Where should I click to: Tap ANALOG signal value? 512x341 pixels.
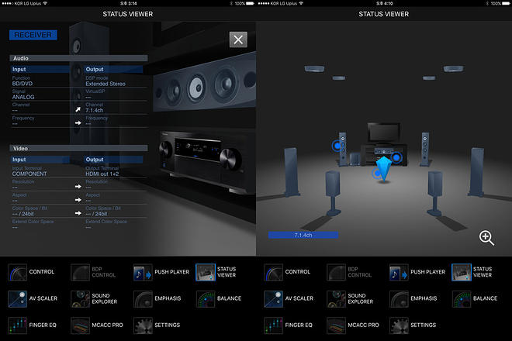pyautogui.click(x=23, y=97)
